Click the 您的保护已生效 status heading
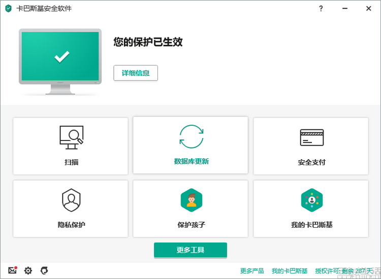The image size is (381, 279). click(x=148, y=42)
